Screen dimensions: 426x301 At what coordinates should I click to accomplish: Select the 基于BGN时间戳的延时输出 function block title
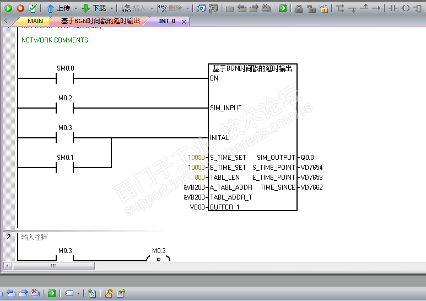[252, 68]
